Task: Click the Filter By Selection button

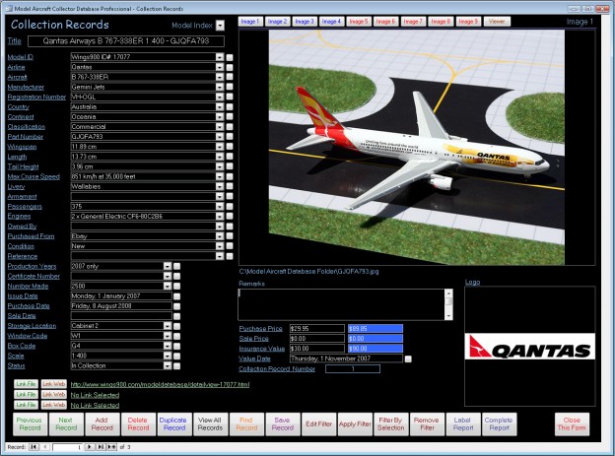Action: click(x=390, y=423)
